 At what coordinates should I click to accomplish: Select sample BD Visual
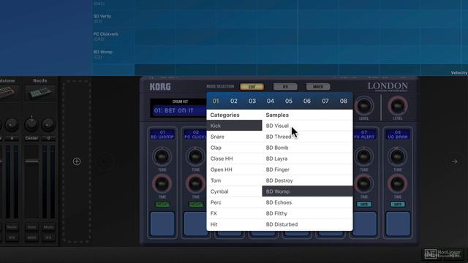coord(307,126)
